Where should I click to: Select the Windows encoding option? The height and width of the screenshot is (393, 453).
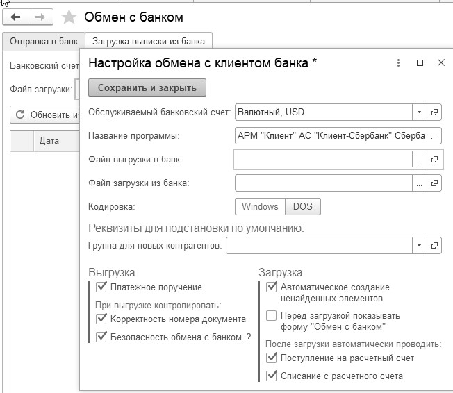pos(260,206)
